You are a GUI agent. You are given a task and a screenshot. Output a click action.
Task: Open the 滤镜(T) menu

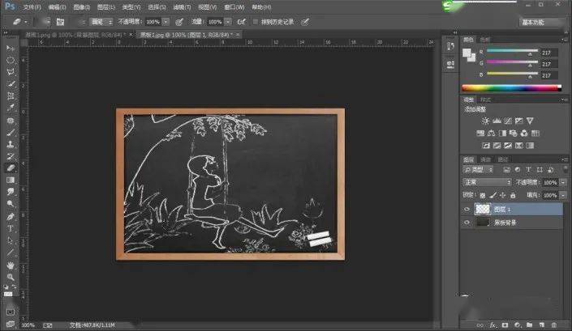pos(182,7)
